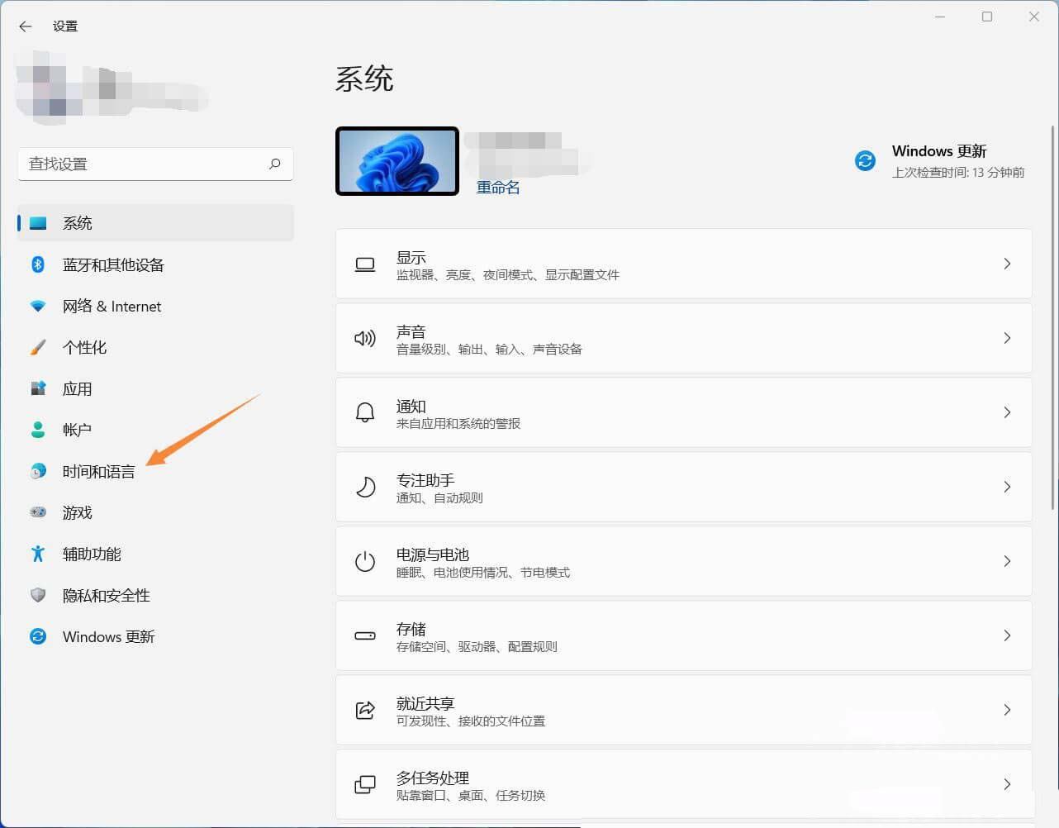
Task: Expand the 显示 settings row chevron
Action: (1007, 264)
